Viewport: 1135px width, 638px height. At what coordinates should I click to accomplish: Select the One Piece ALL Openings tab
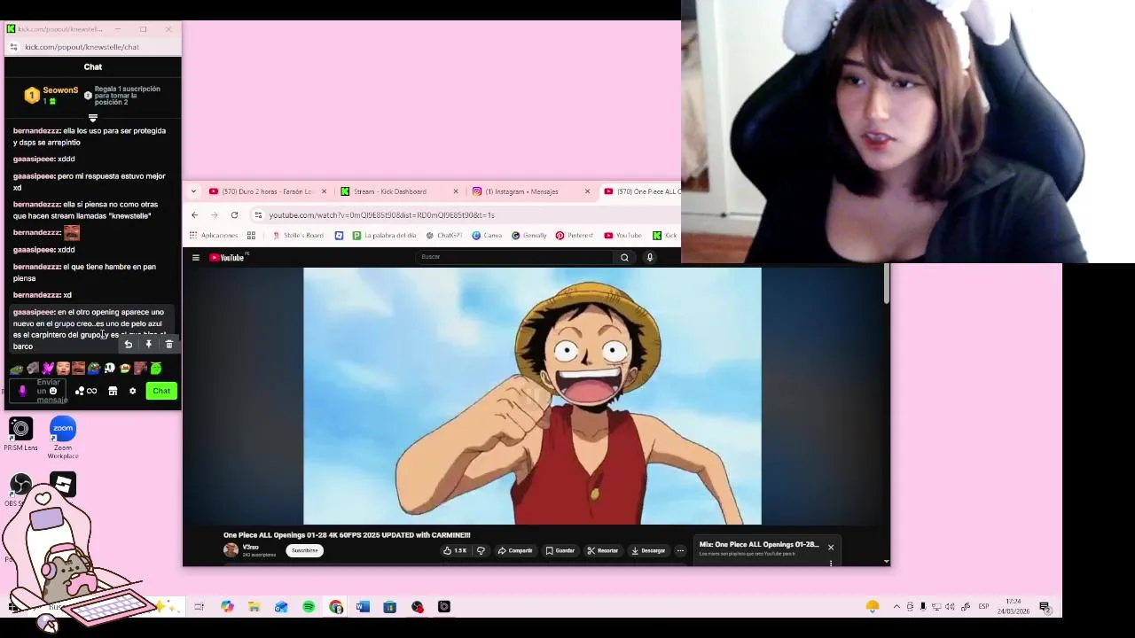(x=643, y=191)
